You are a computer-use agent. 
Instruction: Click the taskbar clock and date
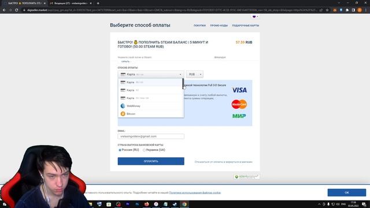(x=353, y=204)
